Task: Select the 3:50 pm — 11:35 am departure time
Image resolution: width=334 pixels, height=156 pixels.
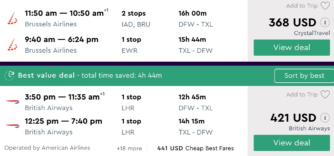Action: (x=62, y=97)
